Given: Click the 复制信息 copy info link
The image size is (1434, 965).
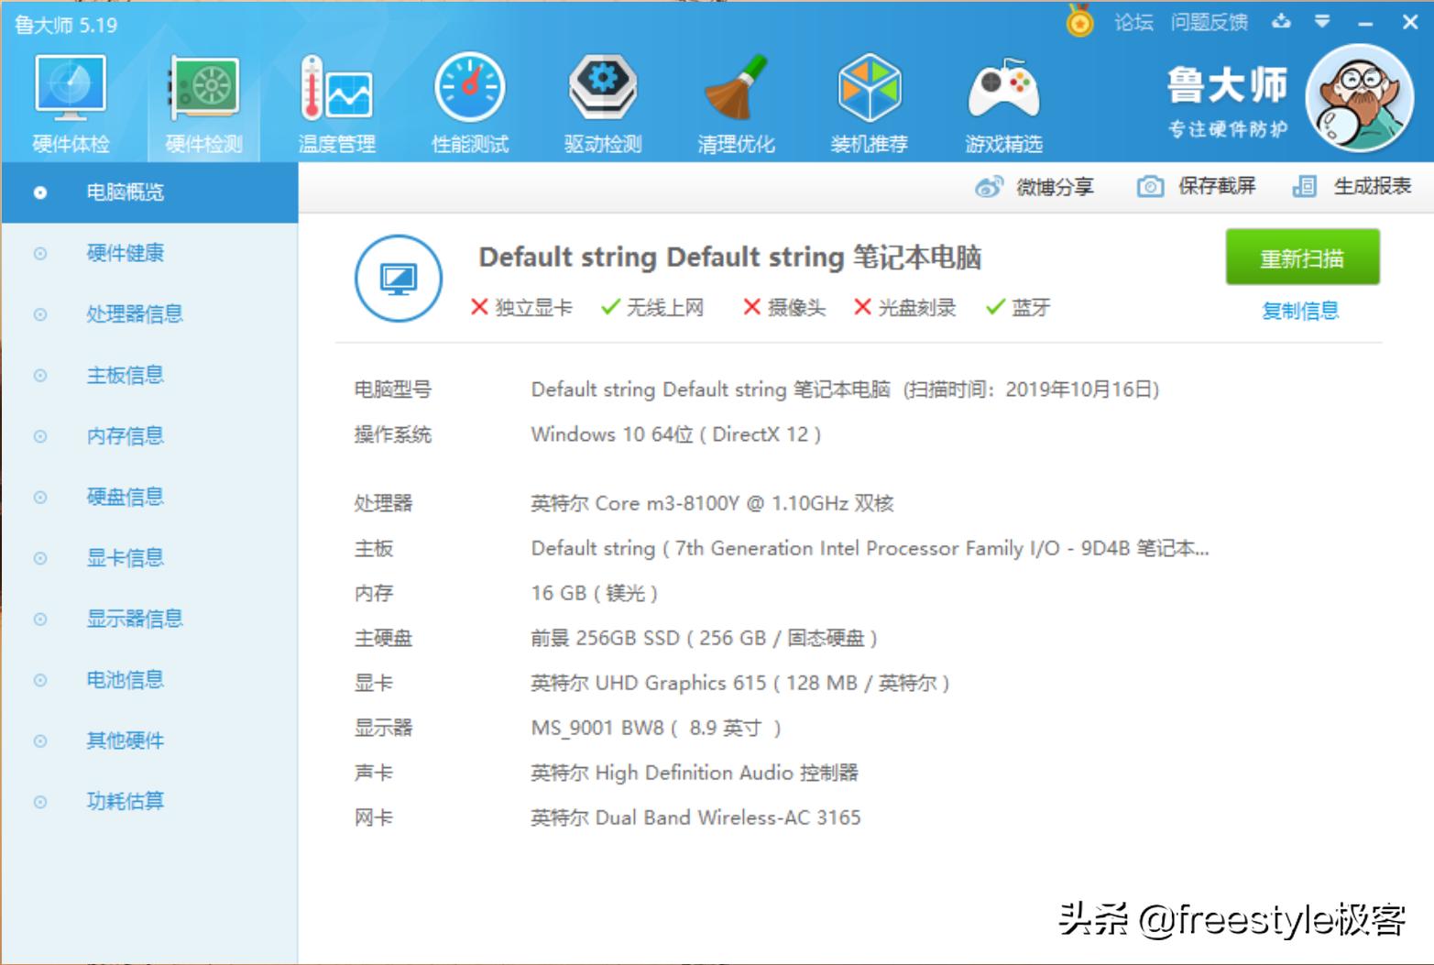Looking at the screenshot, I should [x=1300, y=311].
